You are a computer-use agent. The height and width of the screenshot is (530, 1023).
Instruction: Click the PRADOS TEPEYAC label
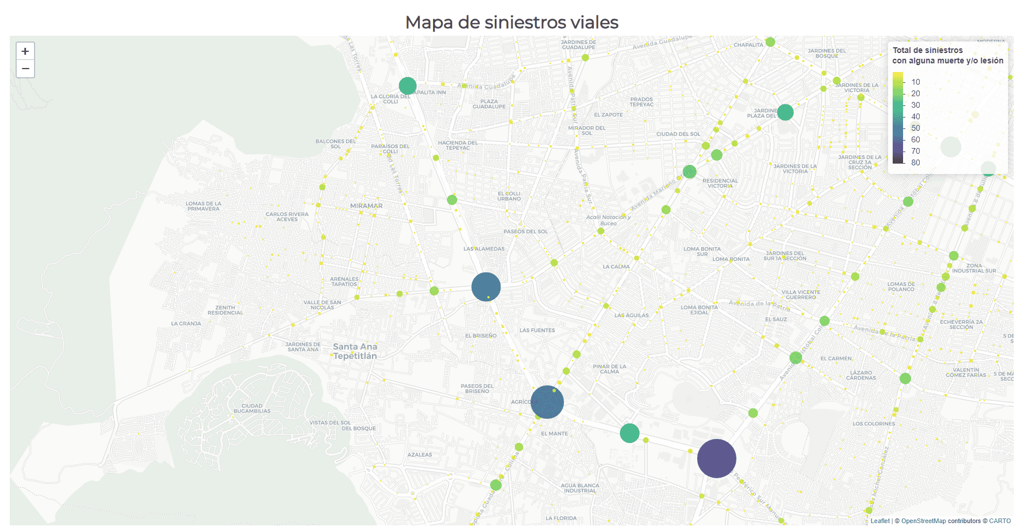pyautogui.click(x=642, y=102)
